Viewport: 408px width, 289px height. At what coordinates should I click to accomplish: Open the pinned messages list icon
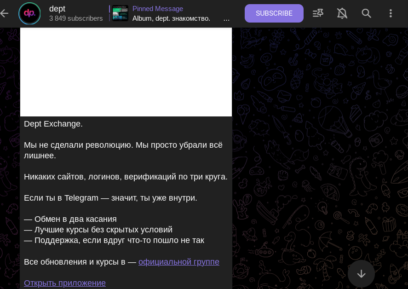click(318, 13)
